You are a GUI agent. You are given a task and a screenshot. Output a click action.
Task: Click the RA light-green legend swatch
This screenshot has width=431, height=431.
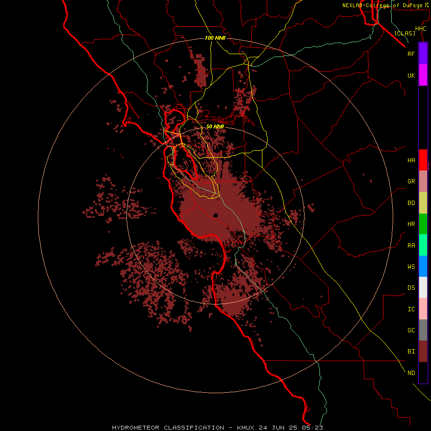(423, 245)
